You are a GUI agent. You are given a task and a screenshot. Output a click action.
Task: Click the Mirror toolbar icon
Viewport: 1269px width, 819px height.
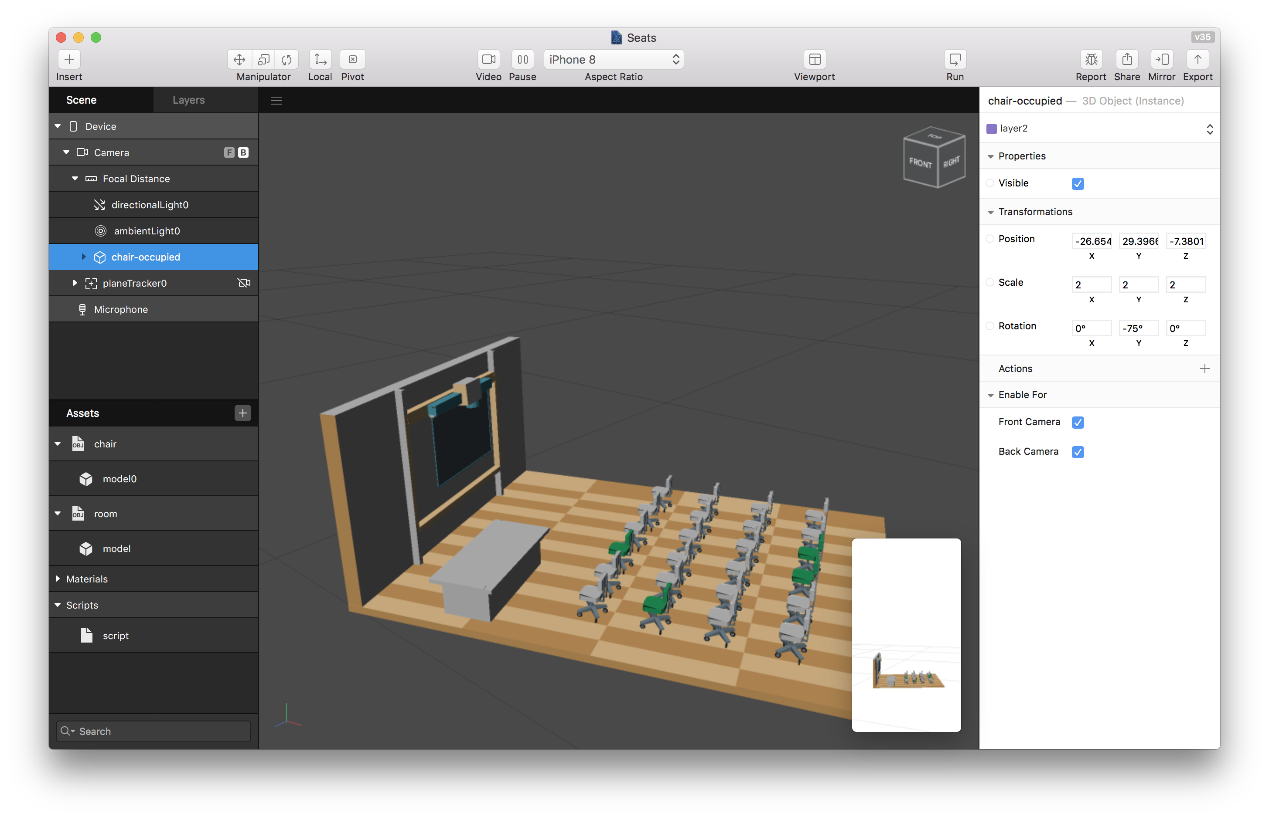coord(1161,60)
